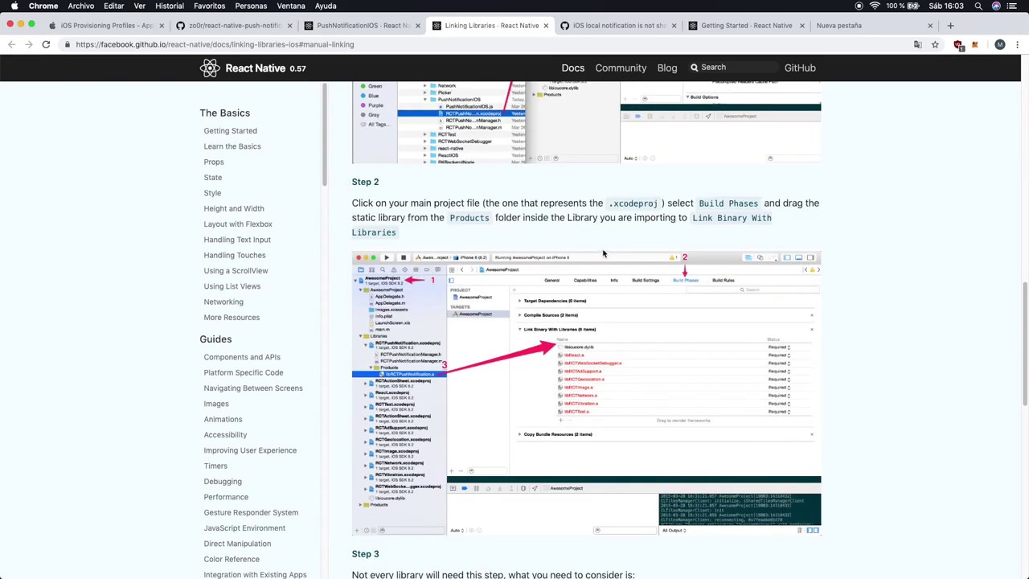Screen dimensions: 1029x579
Task: Open the Platform Specific Code link
Action: click(x=244, y=373)
